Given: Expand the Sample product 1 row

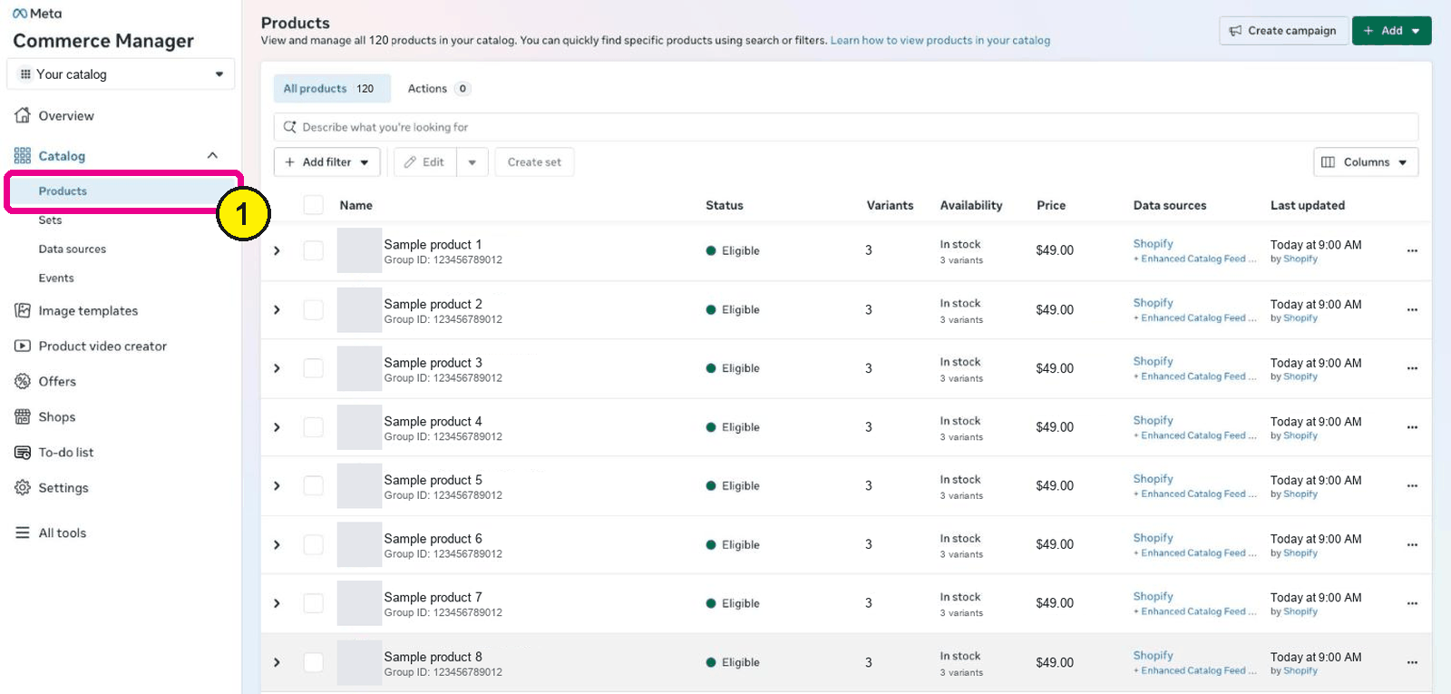Looking at the screenshot, I should pyautogui.click(x=277, y=250).
